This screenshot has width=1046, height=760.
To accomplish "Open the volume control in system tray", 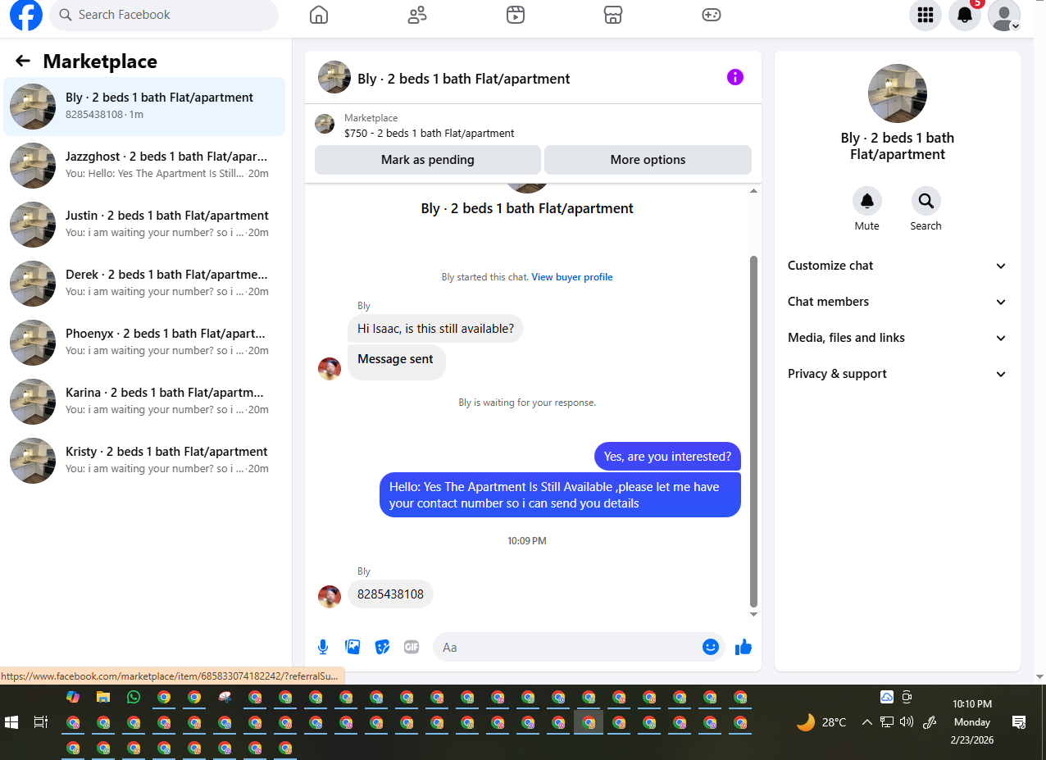I will (x=907, y=722).
